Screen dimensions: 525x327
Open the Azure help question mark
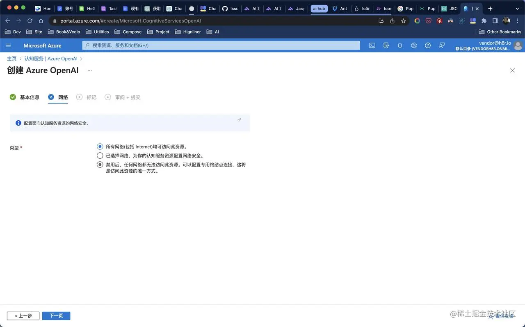[x=428, y=45]
